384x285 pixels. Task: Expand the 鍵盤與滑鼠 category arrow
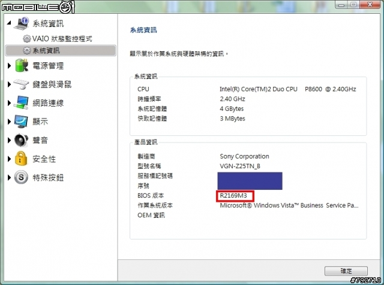pos(10,84)
